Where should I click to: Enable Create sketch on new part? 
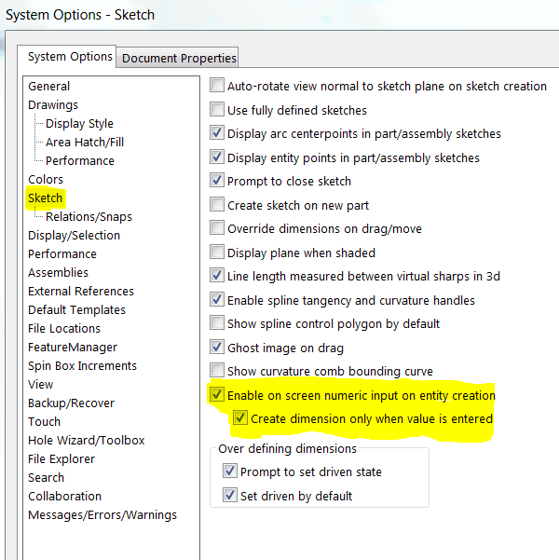(217, 204)
